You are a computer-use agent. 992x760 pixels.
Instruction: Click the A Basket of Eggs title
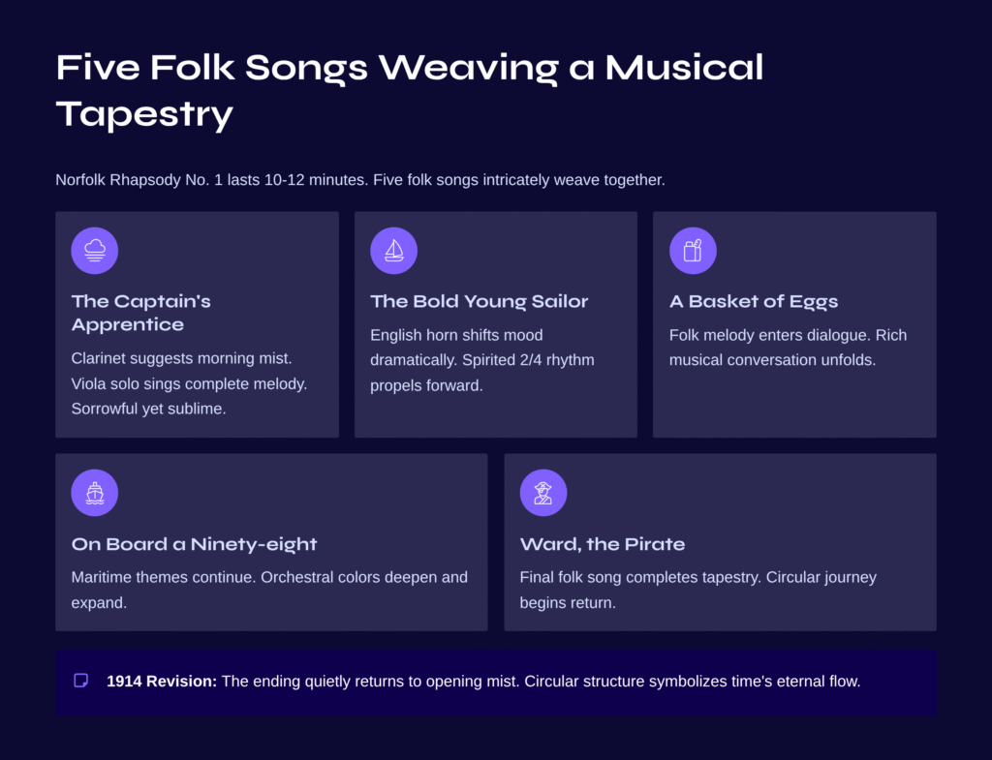pyautogui.click(x=754, y=301)
